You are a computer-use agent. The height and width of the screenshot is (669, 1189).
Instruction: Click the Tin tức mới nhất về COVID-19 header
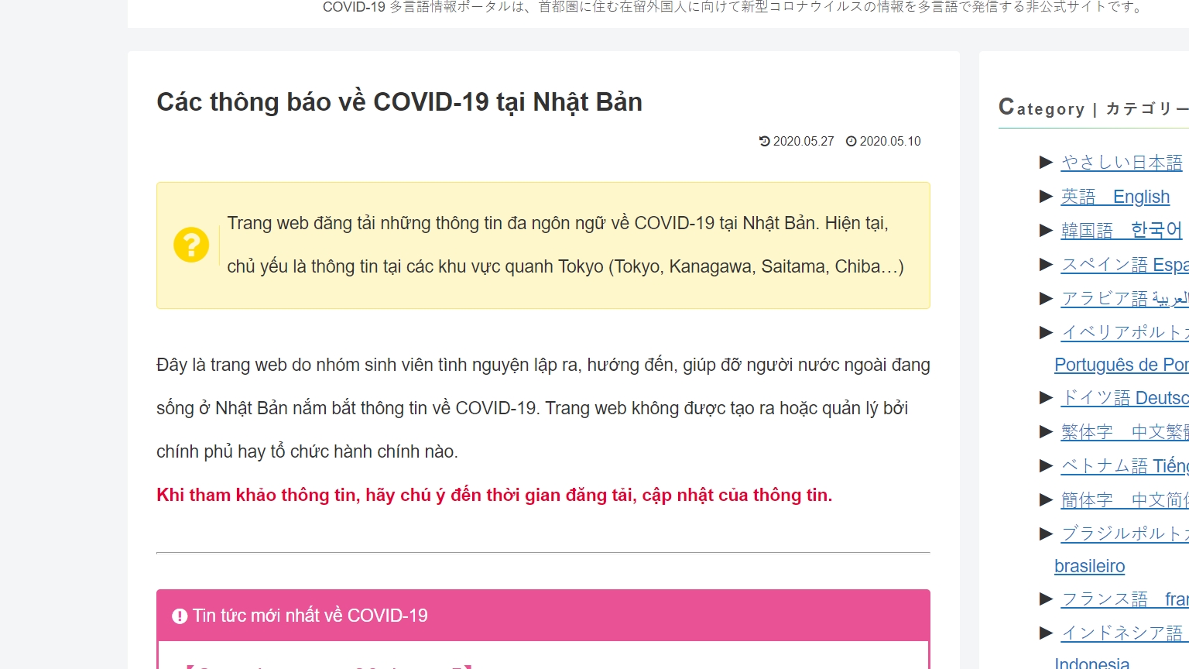point(310,616)
